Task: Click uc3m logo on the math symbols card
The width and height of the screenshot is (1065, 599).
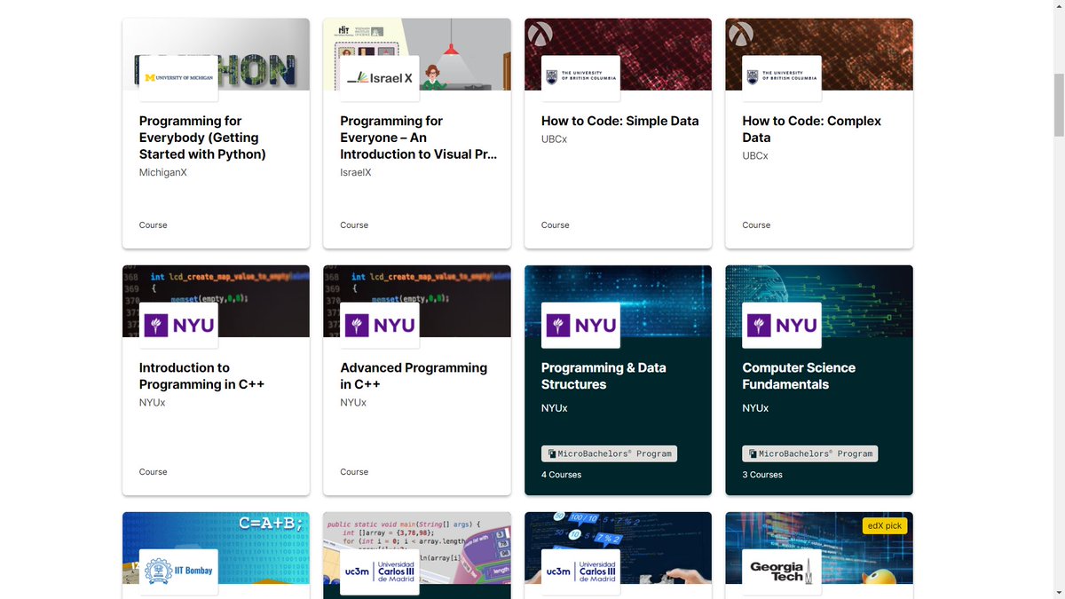Action: tap(580, 571)
